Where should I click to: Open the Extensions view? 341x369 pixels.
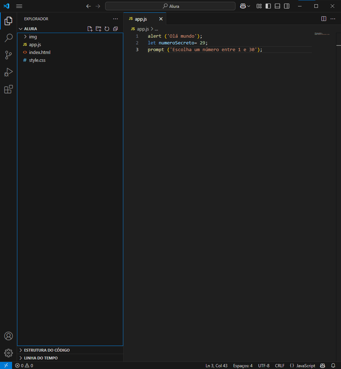tap(9, 89)
